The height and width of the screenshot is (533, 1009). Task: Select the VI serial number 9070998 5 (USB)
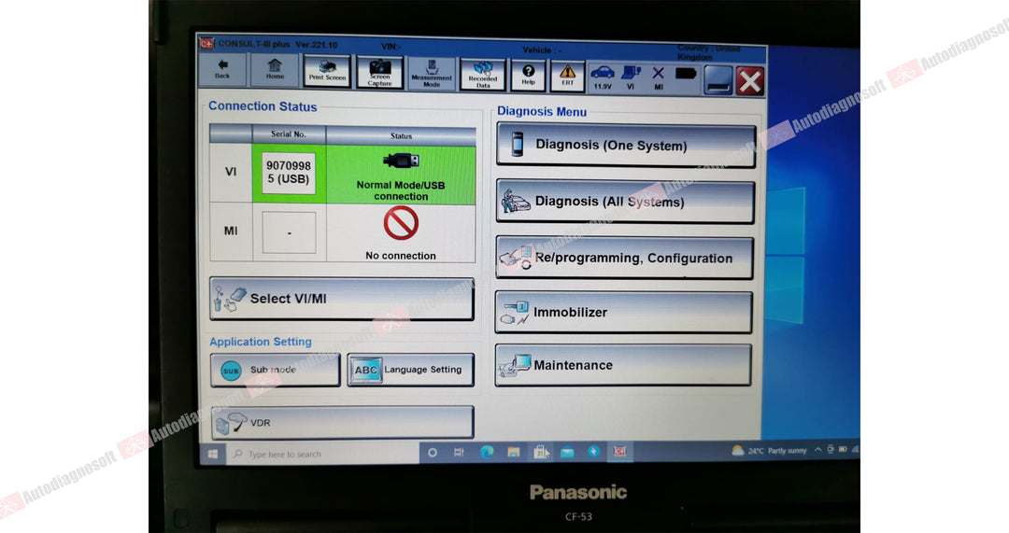(289, 173)
